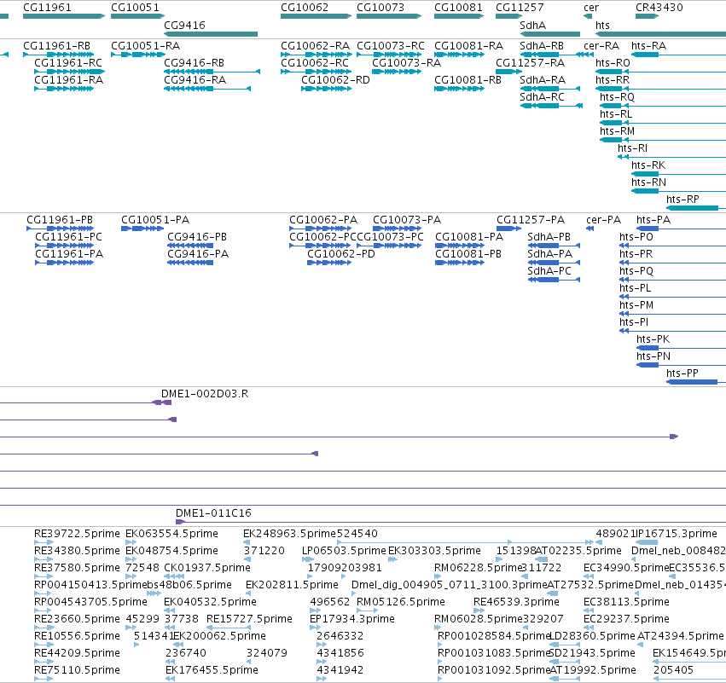The image size is (726, 683).
Task: Select the cer gene label
Action: 591,8
